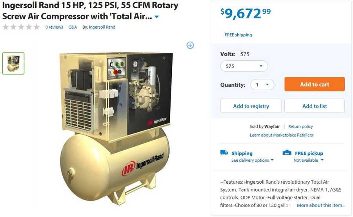Open Learn about Marketplace Retailers link
Viewport: 353px width, 217px height.
[x=281, y=135]
